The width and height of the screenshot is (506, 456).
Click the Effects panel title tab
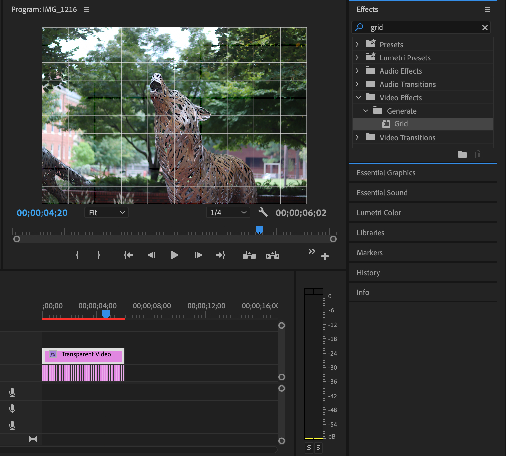coord(367,9)
